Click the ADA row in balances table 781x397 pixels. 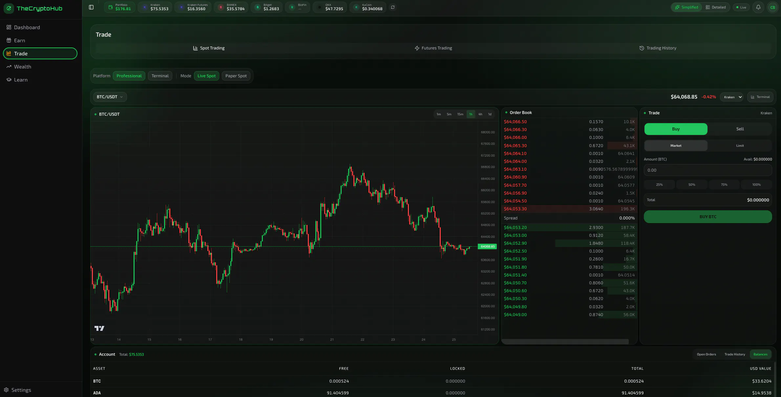click(432, 393)
